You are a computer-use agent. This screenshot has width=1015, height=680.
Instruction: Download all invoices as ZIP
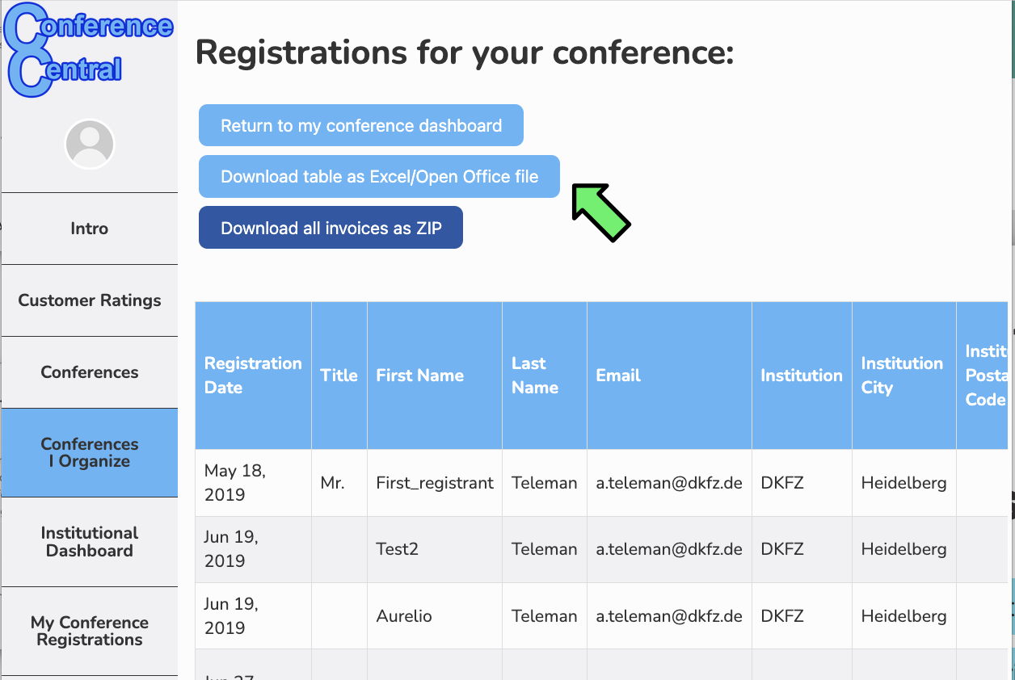[x=331, y=228]
